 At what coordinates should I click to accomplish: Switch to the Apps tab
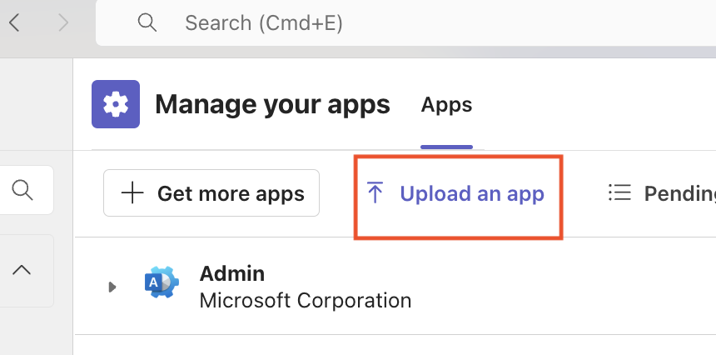[x=446, y=105]
